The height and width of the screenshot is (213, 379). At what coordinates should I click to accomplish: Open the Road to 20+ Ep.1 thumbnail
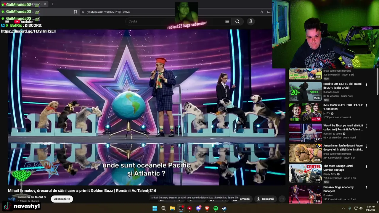tap(305, 91)
